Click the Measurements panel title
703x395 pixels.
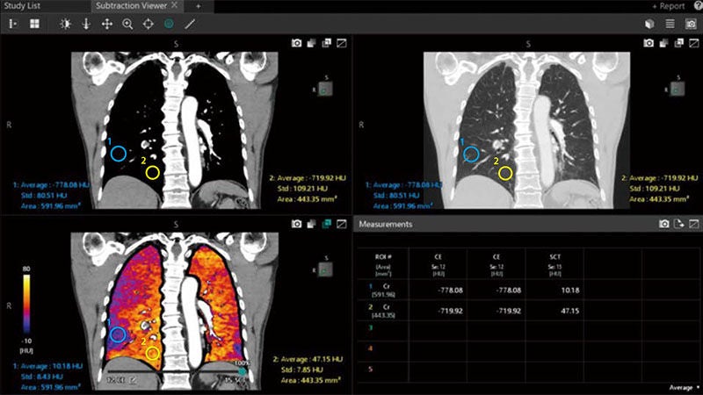click(386, 224)
